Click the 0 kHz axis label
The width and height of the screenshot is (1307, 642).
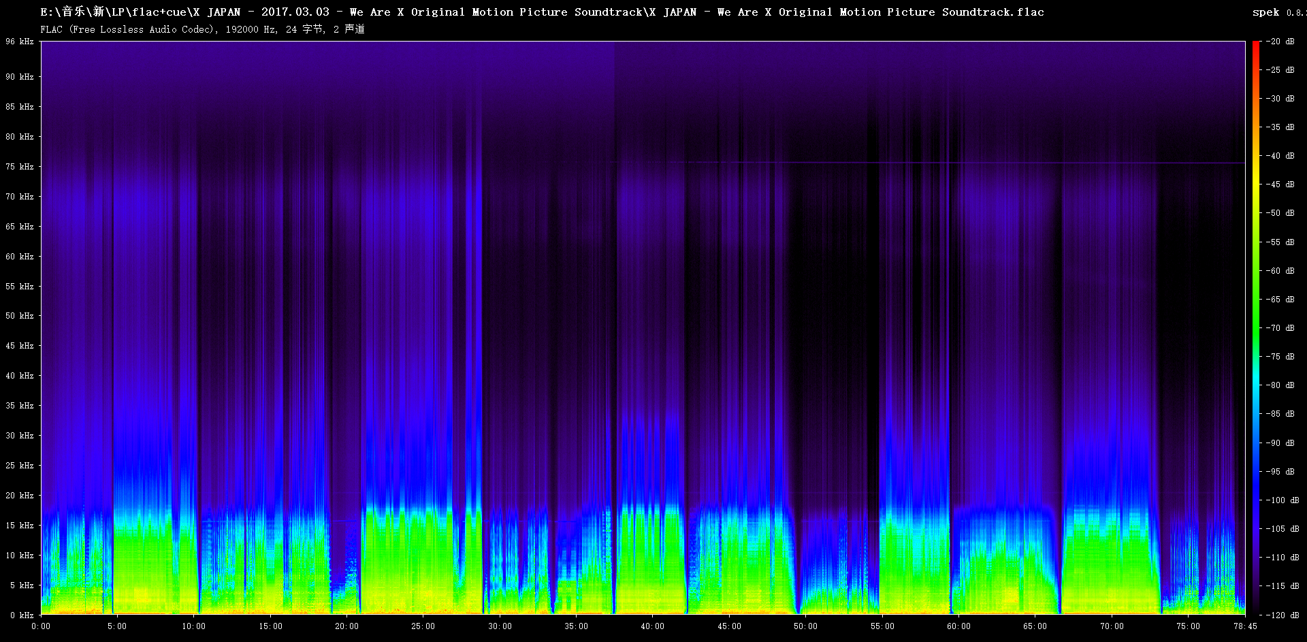coord(22,615)
